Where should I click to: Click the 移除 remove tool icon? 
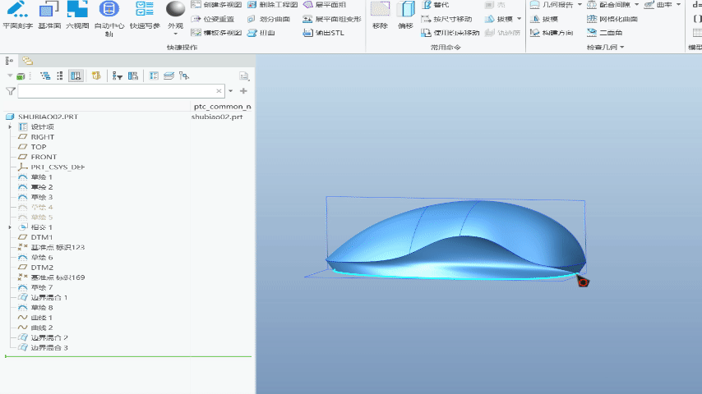point(380,9)
